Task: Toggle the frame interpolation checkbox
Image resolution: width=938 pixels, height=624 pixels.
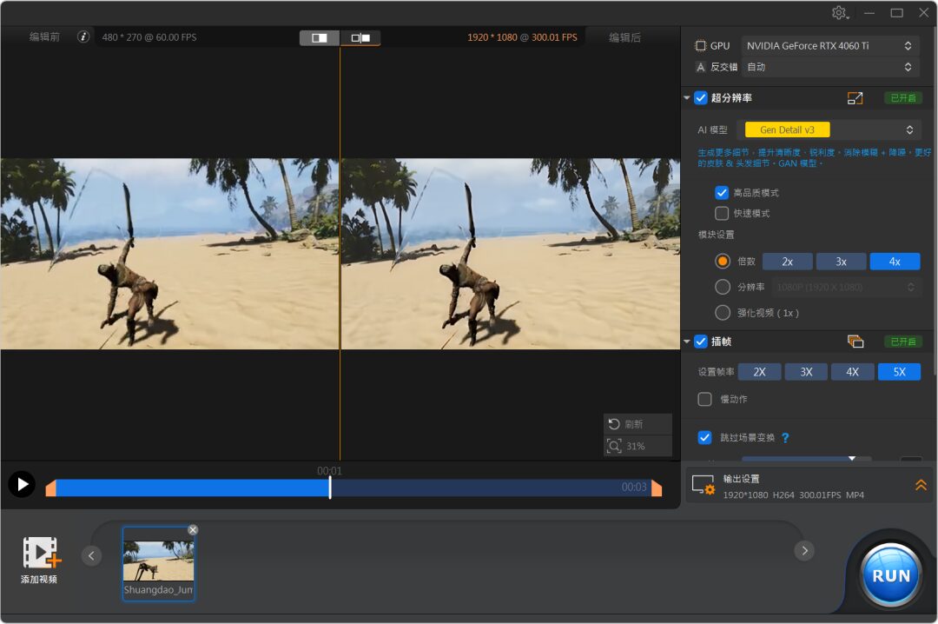Action: tap(701, 342)
